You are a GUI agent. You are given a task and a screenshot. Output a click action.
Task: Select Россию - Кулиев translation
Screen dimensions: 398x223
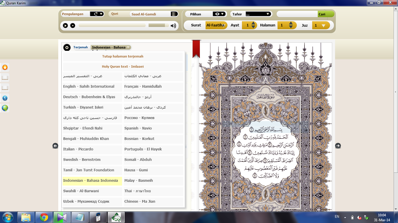[154, 118]
